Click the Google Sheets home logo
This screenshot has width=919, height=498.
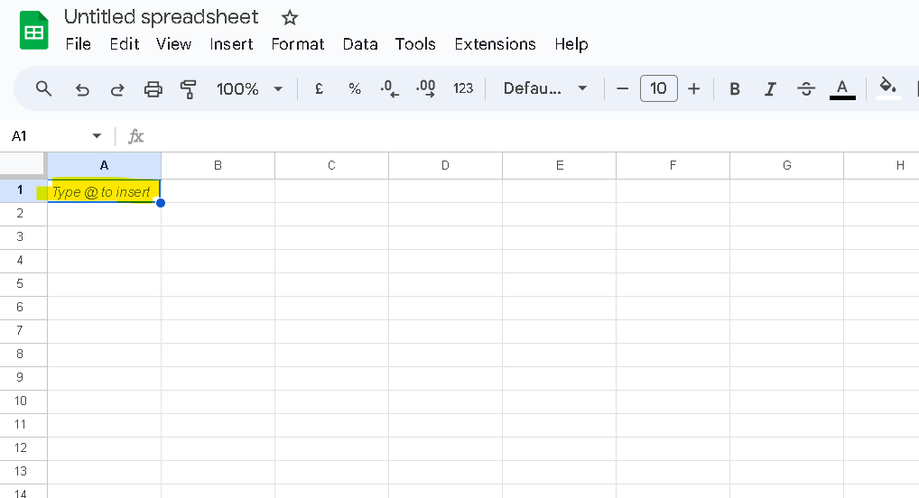[34, 32]
